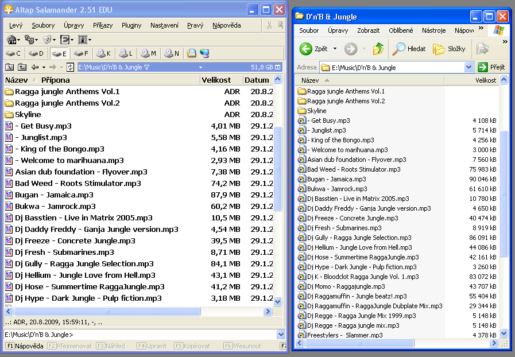
Task: Expand toolbar overflow chevron in Explorer
Action: click(505, 42)
